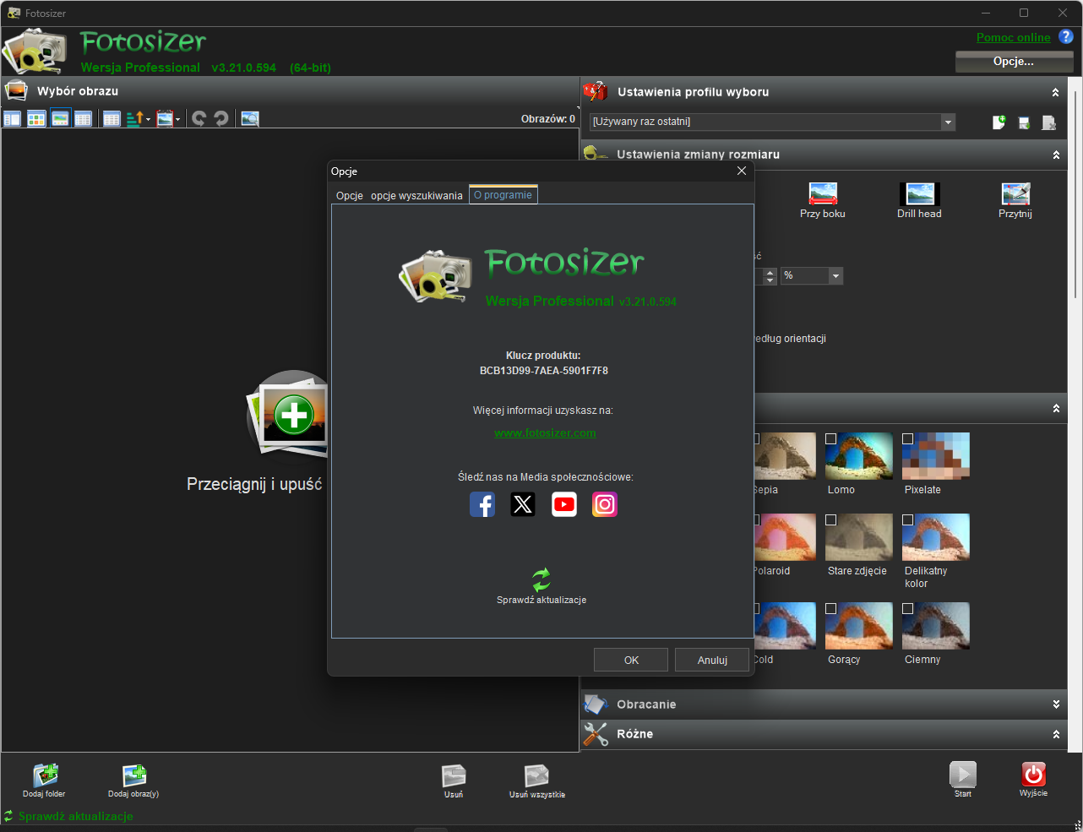
Task: Open Fotosizer's Facebook page icon
Action: click(x=482, y=504)
